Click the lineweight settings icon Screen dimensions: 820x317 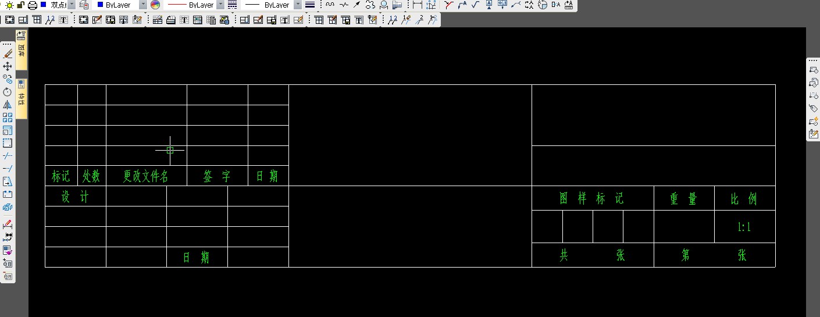pyautogui.click(x=310, y=5)
